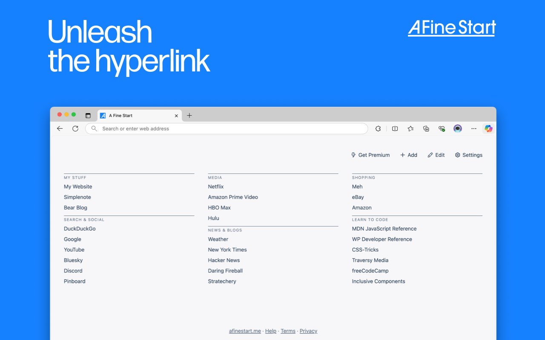The width and height of the screenshot is (545, 340).
Task: Open the HBO Max link
Action: tap(219, 208)
